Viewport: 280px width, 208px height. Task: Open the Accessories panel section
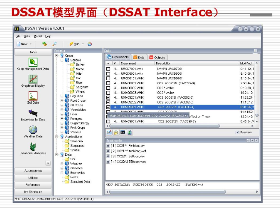[x=33, y=171]
